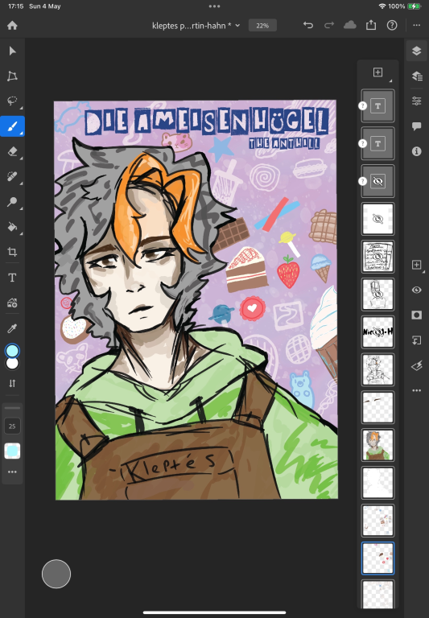Expand taskbar add-layer options triangle
Viewport: 429px width, 618px height.
pyautogui.click(x=424, y=272)
